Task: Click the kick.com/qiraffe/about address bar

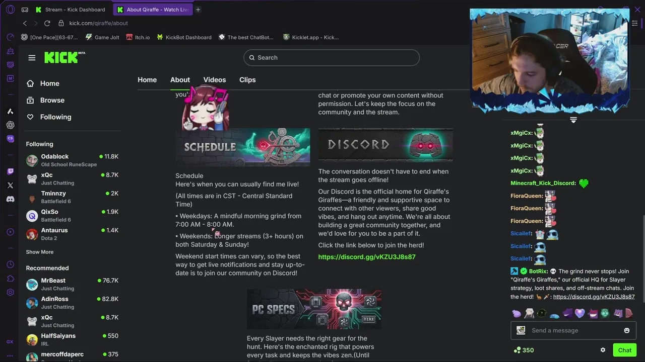Action: 98,23
